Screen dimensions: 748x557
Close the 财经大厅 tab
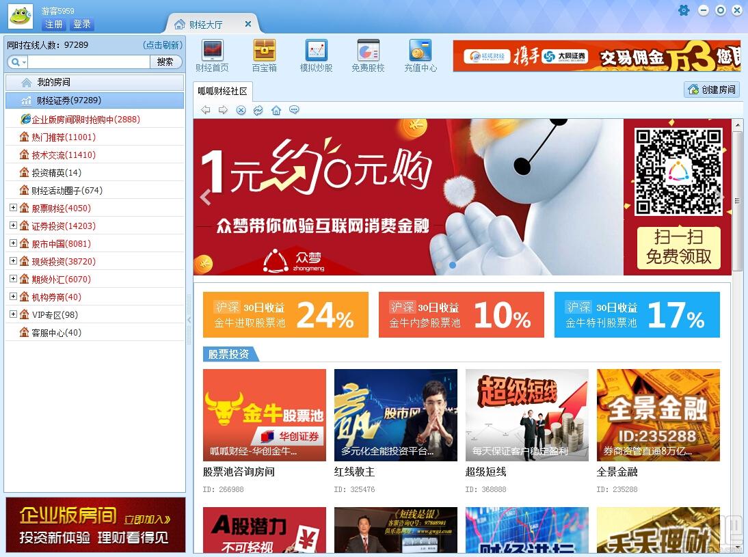point(248,23)
